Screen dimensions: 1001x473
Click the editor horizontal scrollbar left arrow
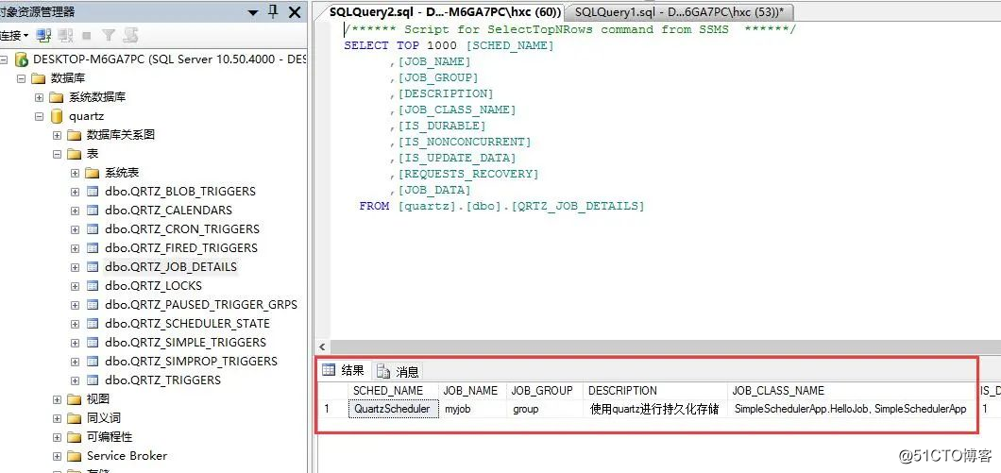[x=322, y=347]
